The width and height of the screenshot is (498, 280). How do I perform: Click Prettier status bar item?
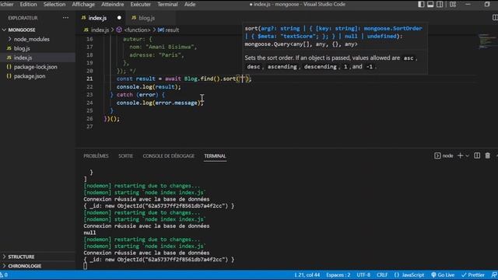473,275
